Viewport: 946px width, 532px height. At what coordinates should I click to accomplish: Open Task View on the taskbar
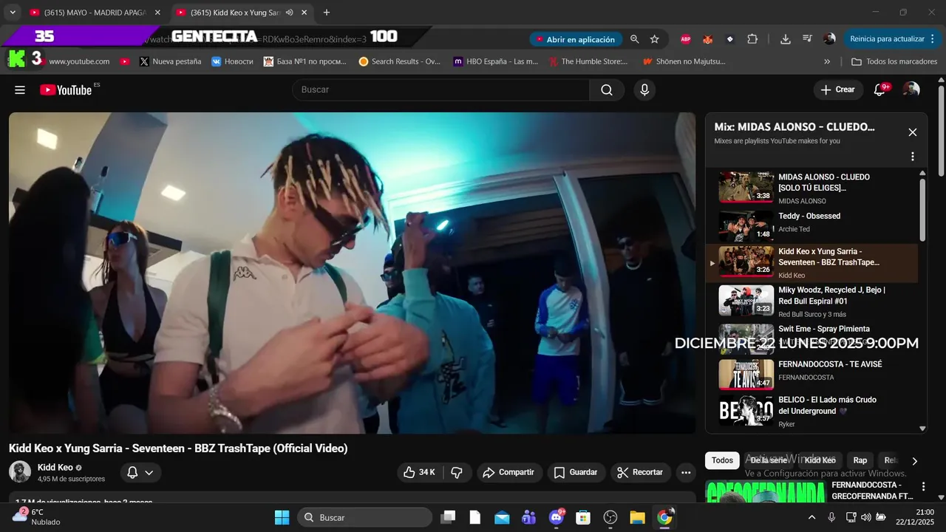[448, 517]
